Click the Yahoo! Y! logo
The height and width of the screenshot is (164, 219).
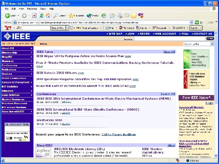pos(8,28)
